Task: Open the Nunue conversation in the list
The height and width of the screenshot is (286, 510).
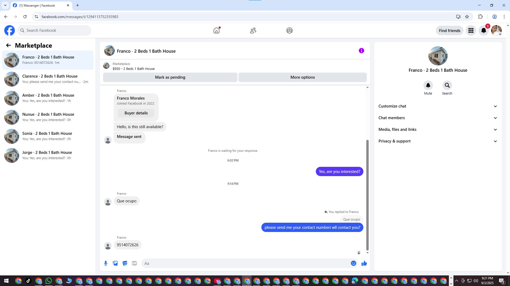Action: [x=48, y=117]
